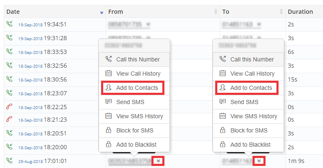Click the calendar icon beside right View Call History
The image size is (323, 168).
(223, 73)
